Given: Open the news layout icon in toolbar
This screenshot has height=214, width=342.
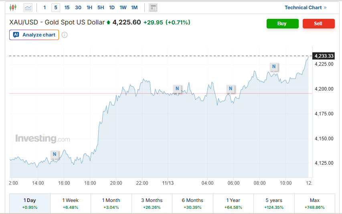Looking at the screenshot, I should tap(153, 8).
